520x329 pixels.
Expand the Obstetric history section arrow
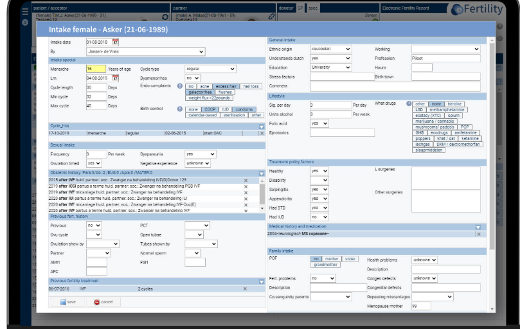coord(262,173)
